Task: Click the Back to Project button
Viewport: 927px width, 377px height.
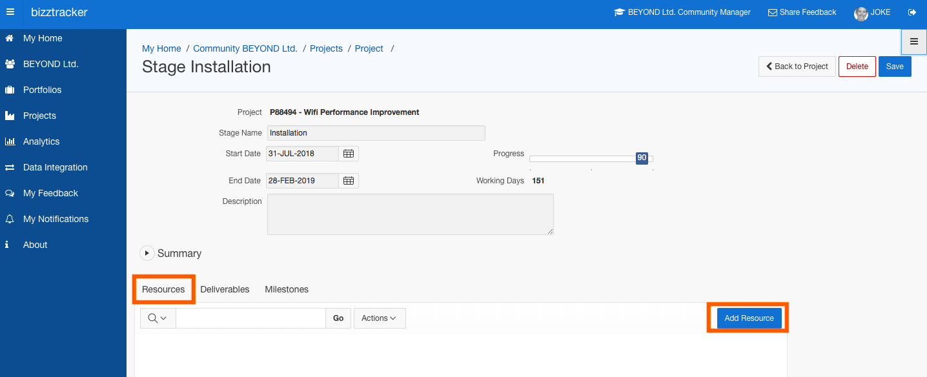Action: coord(797,66)
